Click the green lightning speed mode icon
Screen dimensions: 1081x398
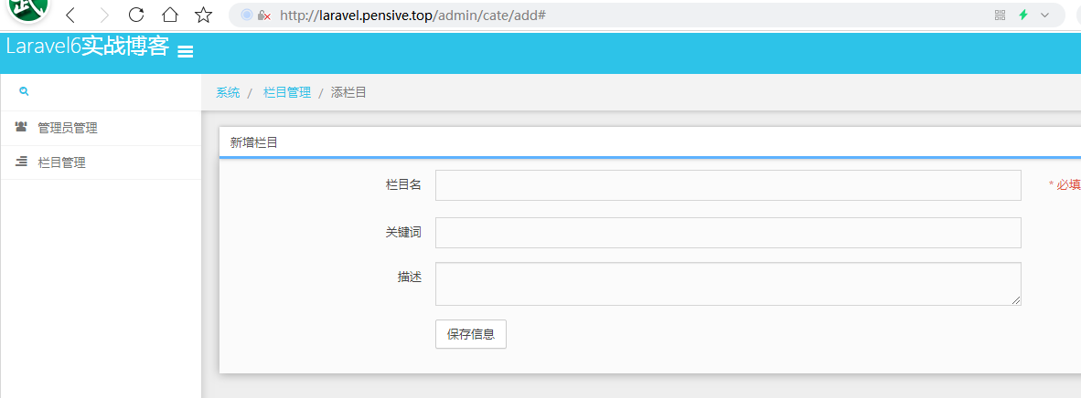pos(1023,16)
